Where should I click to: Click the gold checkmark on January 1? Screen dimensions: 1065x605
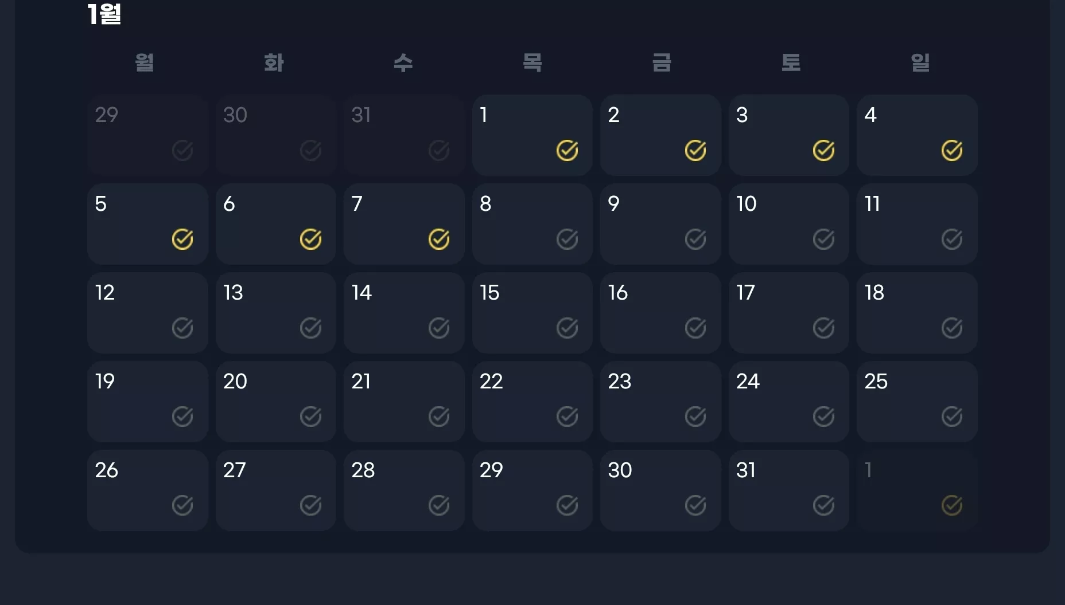tap(567, 151)
